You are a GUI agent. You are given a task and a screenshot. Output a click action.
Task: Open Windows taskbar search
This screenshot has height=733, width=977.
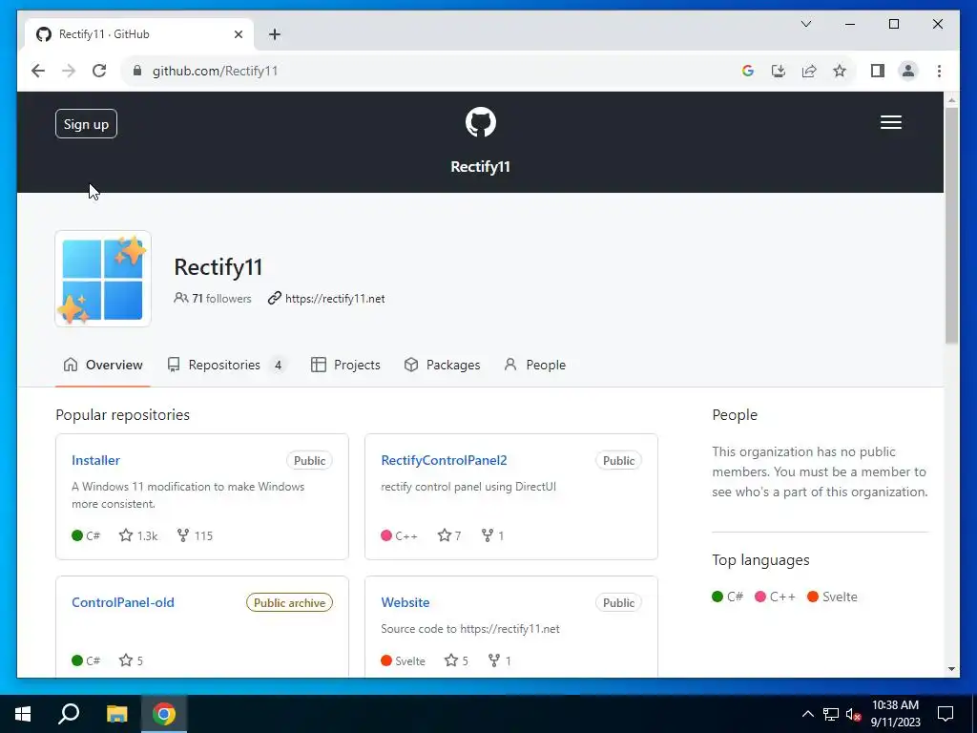tap(69, 714)
